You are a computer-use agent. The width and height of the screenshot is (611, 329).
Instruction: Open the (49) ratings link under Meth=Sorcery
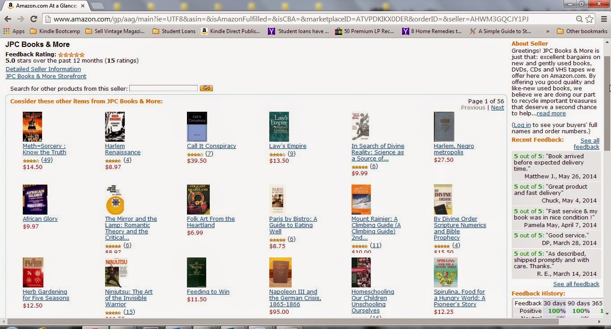click(47, 160)
